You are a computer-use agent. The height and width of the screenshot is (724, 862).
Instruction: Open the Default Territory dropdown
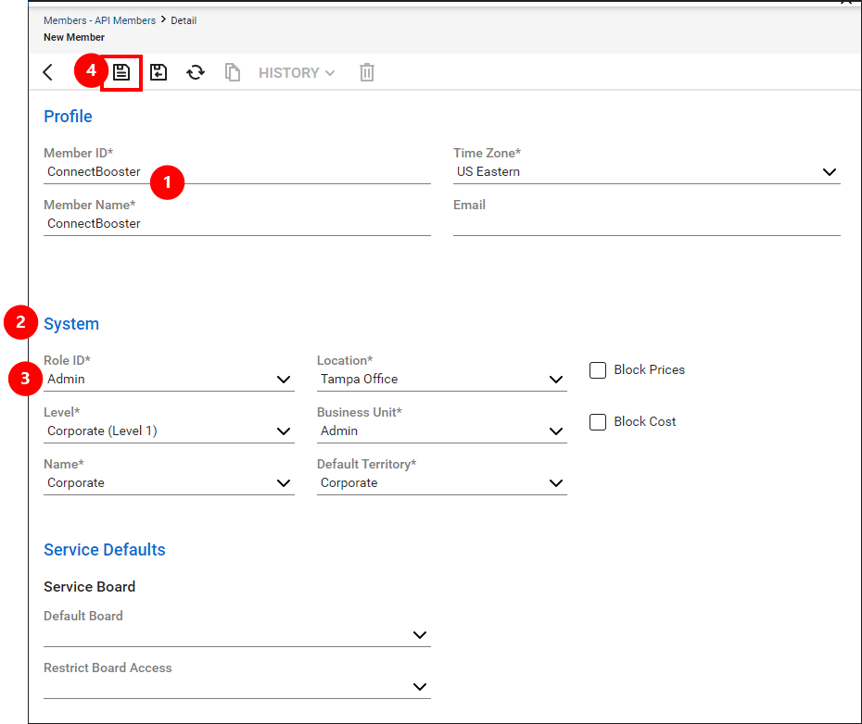(x=556, y=482)
